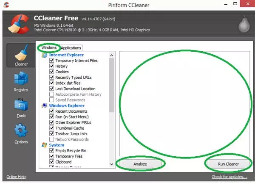Select the Internet Explorer heading
This screenshot has width=255, height=183.
click(66, 55)
